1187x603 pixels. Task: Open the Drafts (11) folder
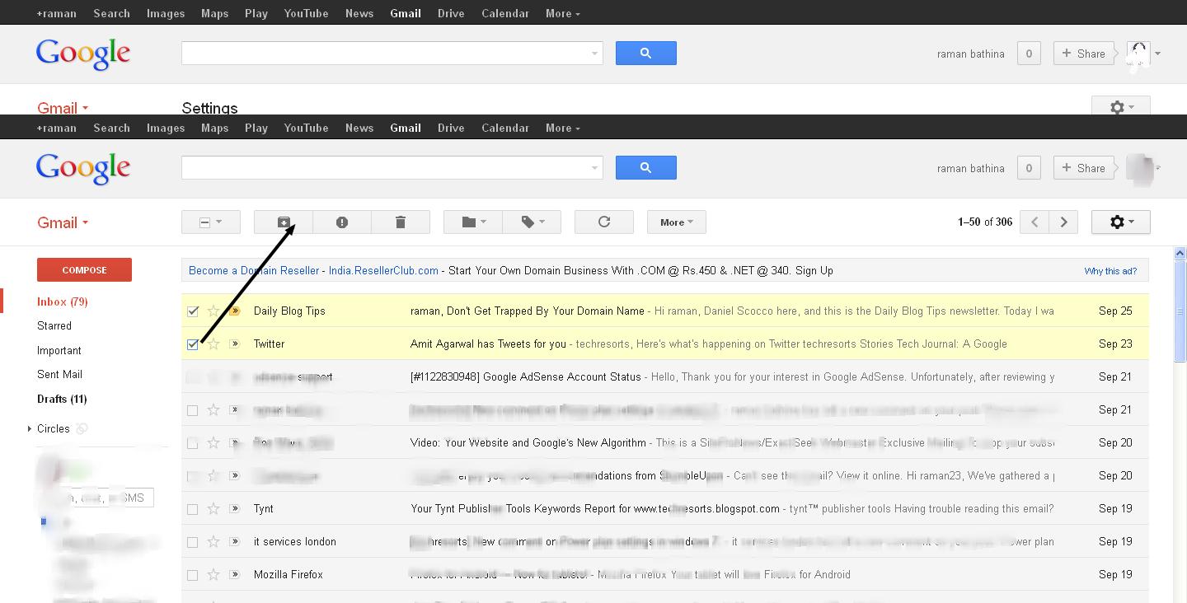click(x=62, y=399)
